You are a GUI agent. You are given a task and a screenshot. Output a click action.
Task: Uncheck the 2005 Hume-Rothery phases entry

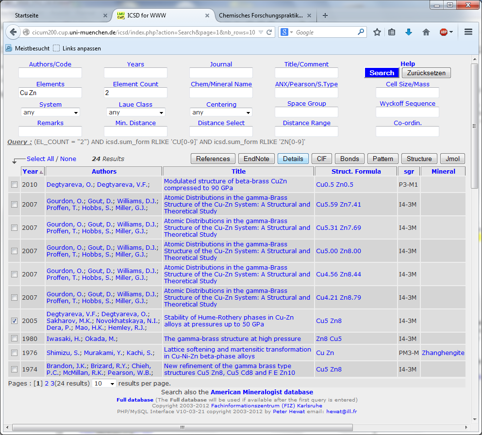pos(15,321)
